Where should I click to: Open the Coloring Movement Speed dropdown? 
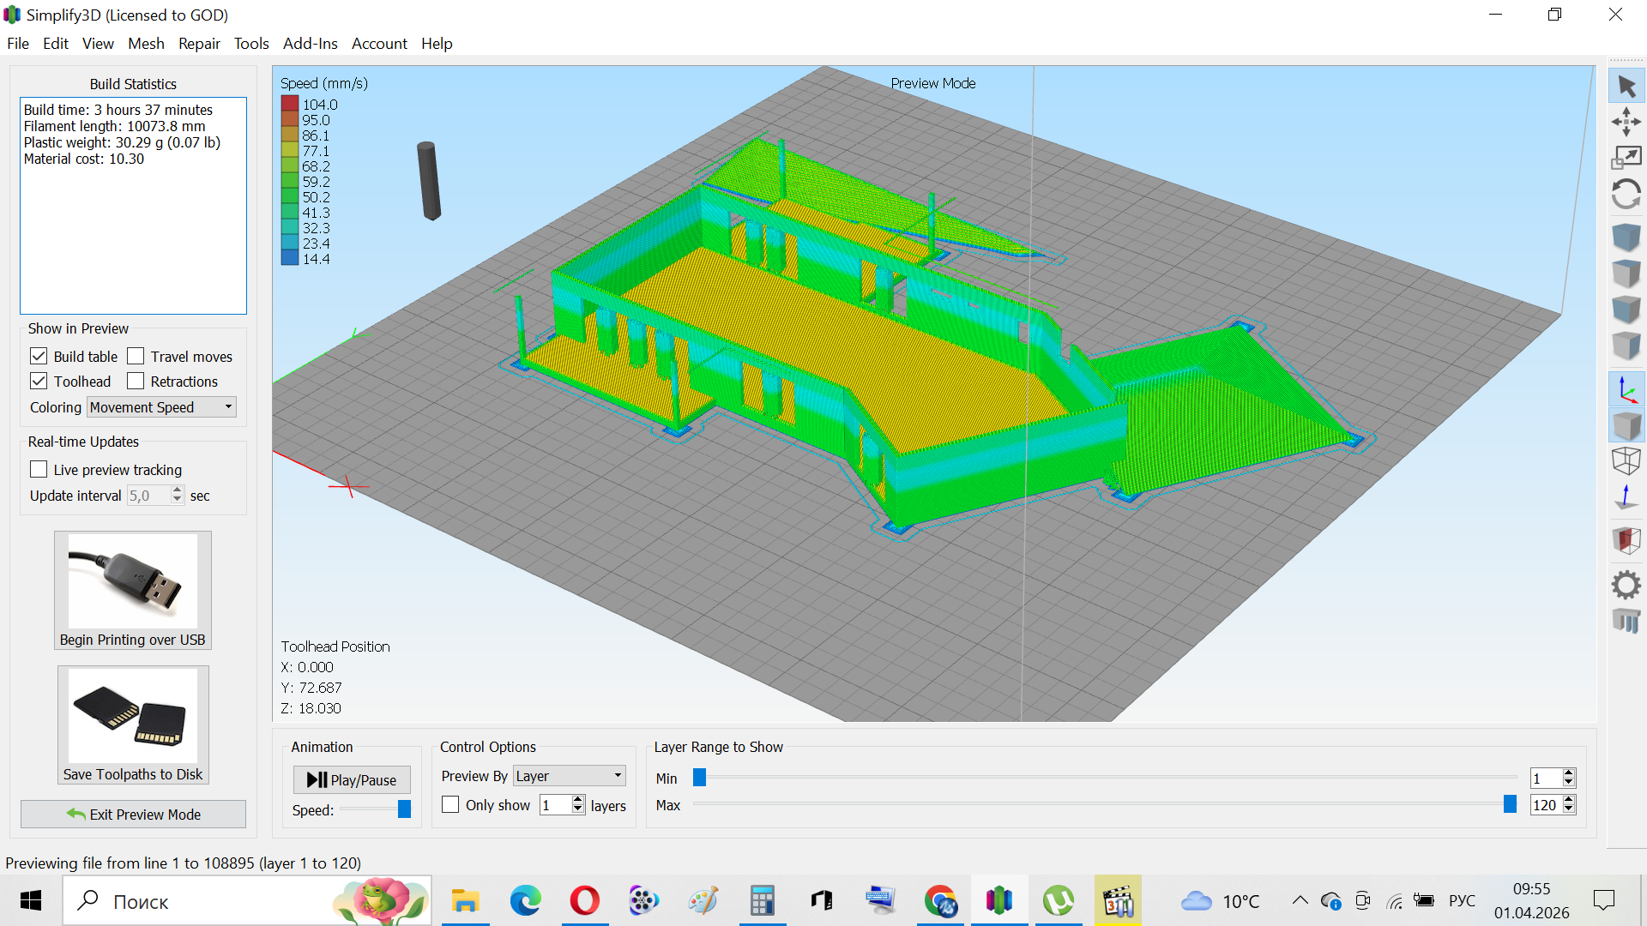point(161,407)
